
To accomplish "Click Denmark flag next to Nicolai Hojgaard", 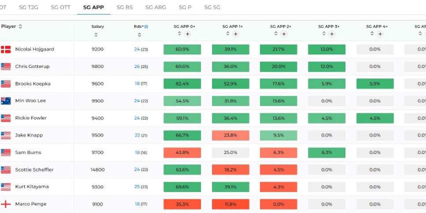I will click(6, 49).
